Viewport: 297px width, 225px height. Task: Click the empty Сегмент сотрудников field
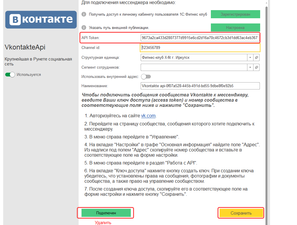(x=194, y=67)
